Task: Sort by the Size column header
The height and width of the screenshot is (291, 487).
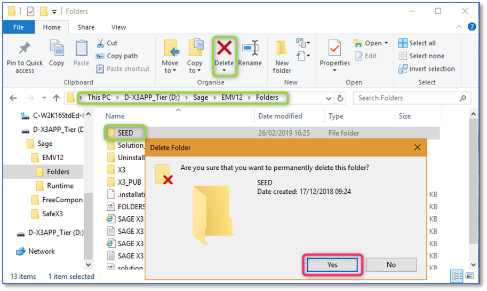Action: [x=405, y=116]
